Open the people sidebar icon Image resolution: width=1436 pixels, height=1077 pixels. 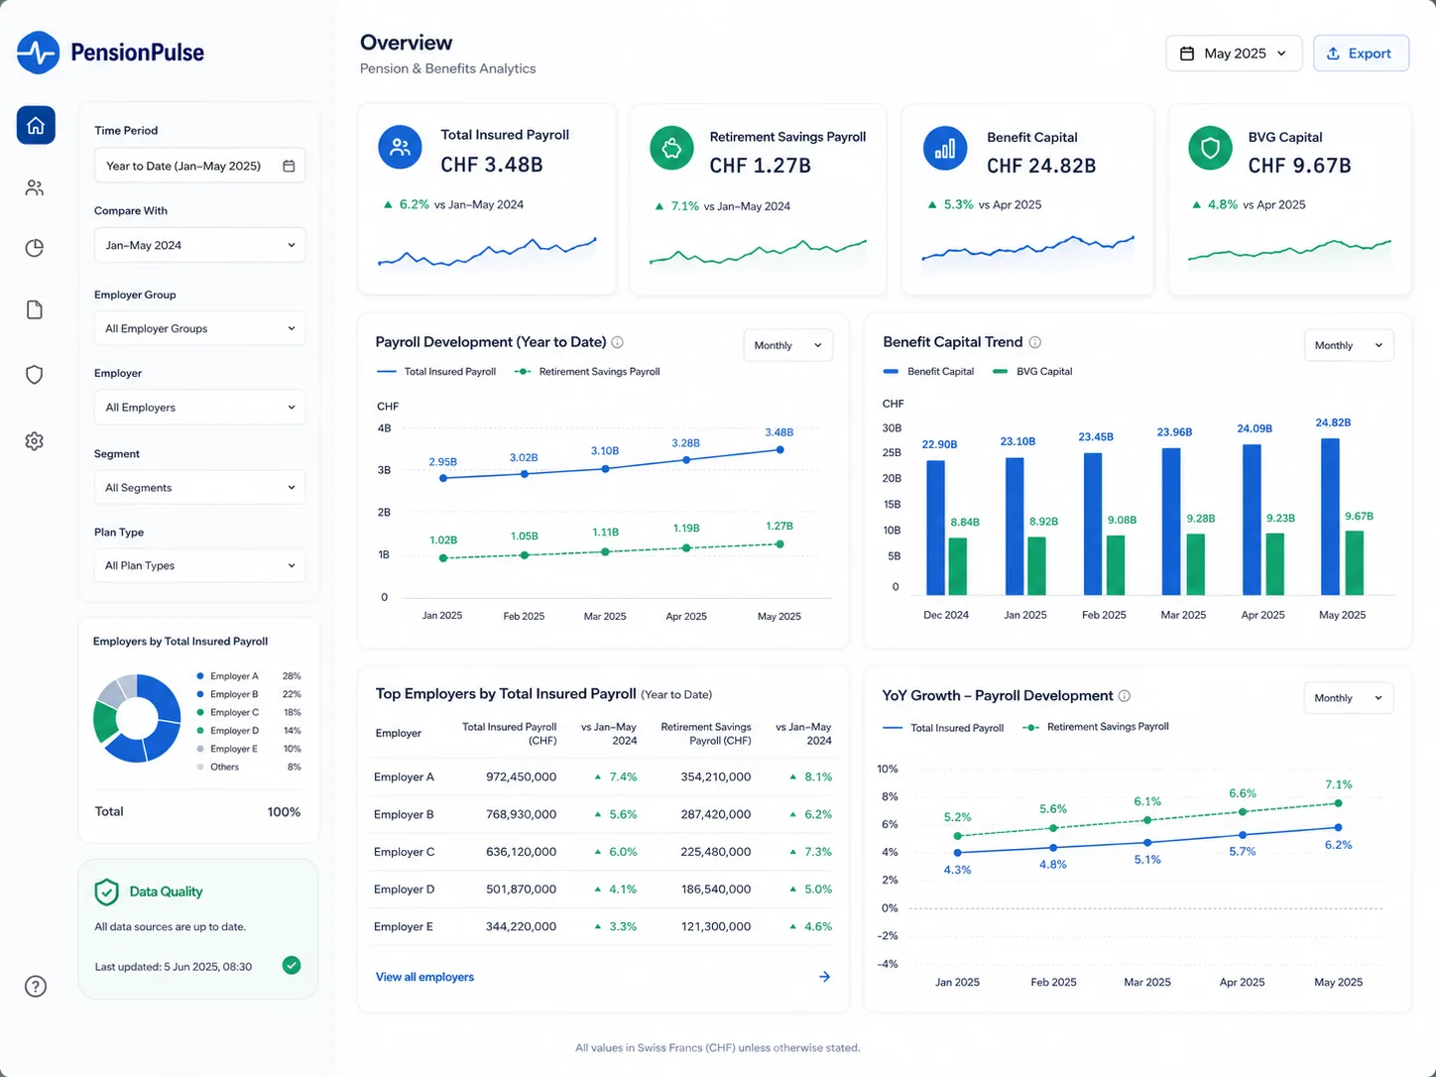[x=35, y=187]
